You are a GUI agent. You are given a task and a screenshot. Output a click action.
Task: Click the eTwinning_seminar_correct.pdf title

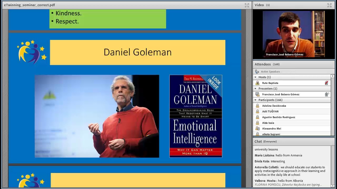tap(29, 5)
